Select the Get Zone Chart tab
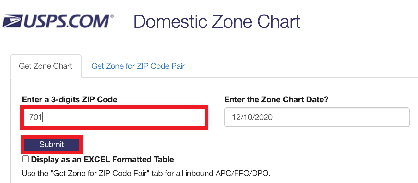Screen dimensions: 418x183 pos(46,66)
